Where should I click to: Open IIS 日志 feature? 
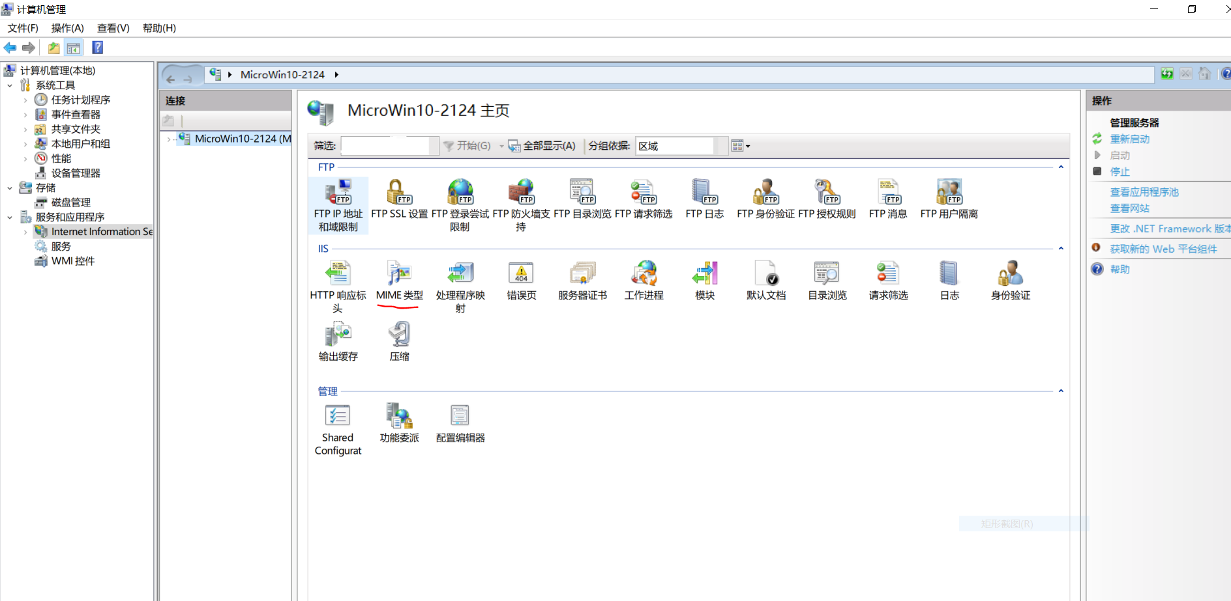click(x=949, y=281)
